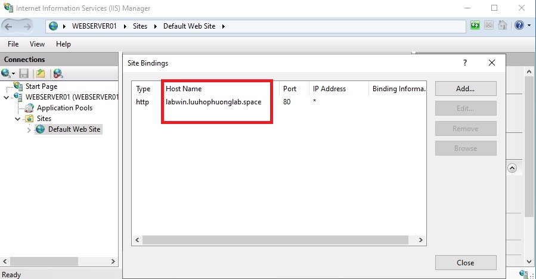
Task: Click the Site Bindings question mark help
Action: 465,63
